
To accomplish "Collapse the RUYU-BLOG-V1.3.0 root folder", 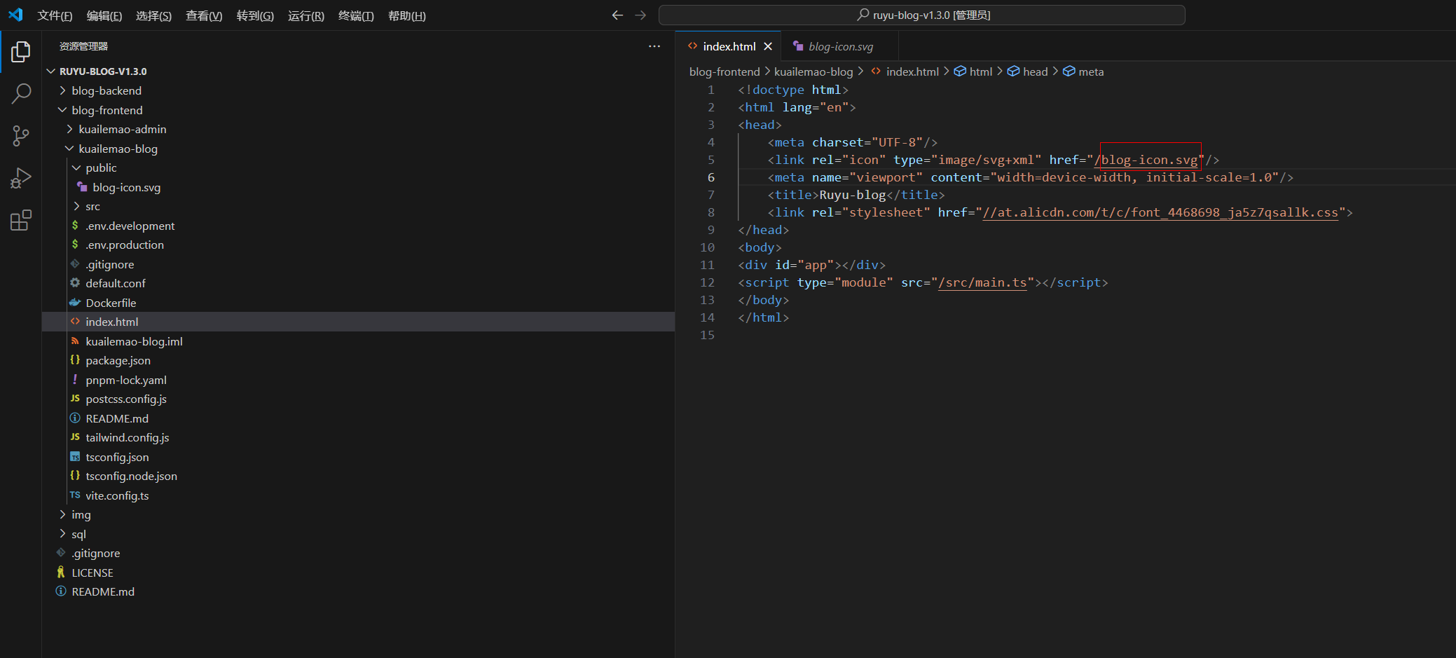I will pos(51,71).
